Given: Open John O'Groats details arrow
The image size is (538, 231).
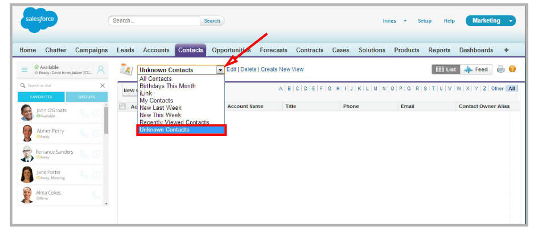Looking at the screenshot, I should coord(96,113).
